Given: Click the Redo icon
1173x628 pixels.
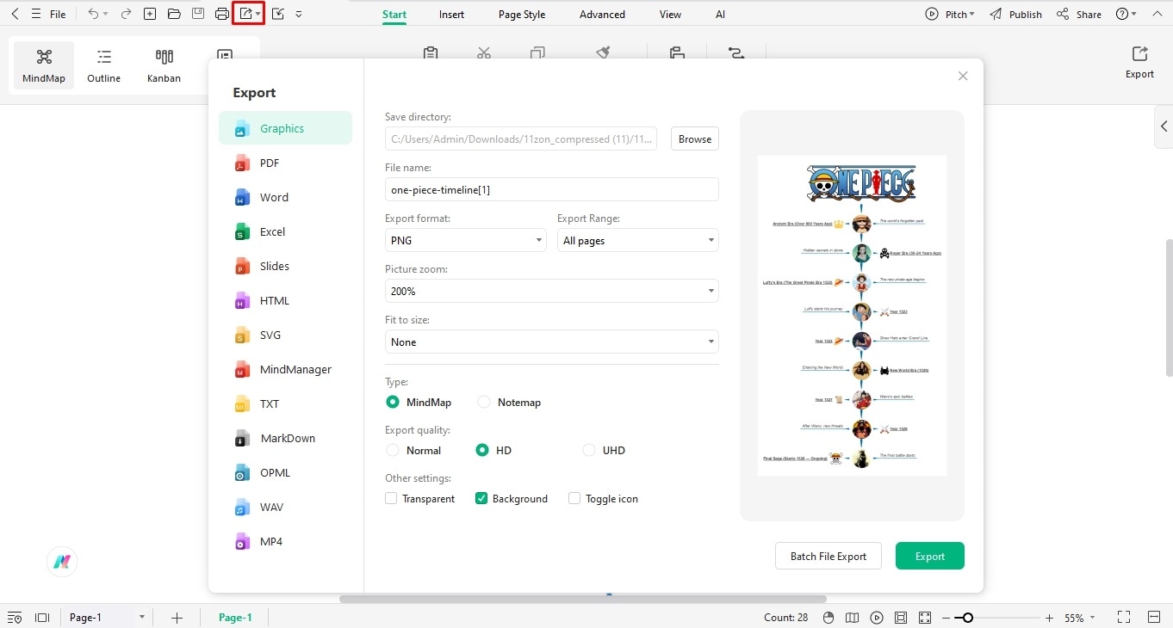Looking at the screenshot, I should (126, 14).
